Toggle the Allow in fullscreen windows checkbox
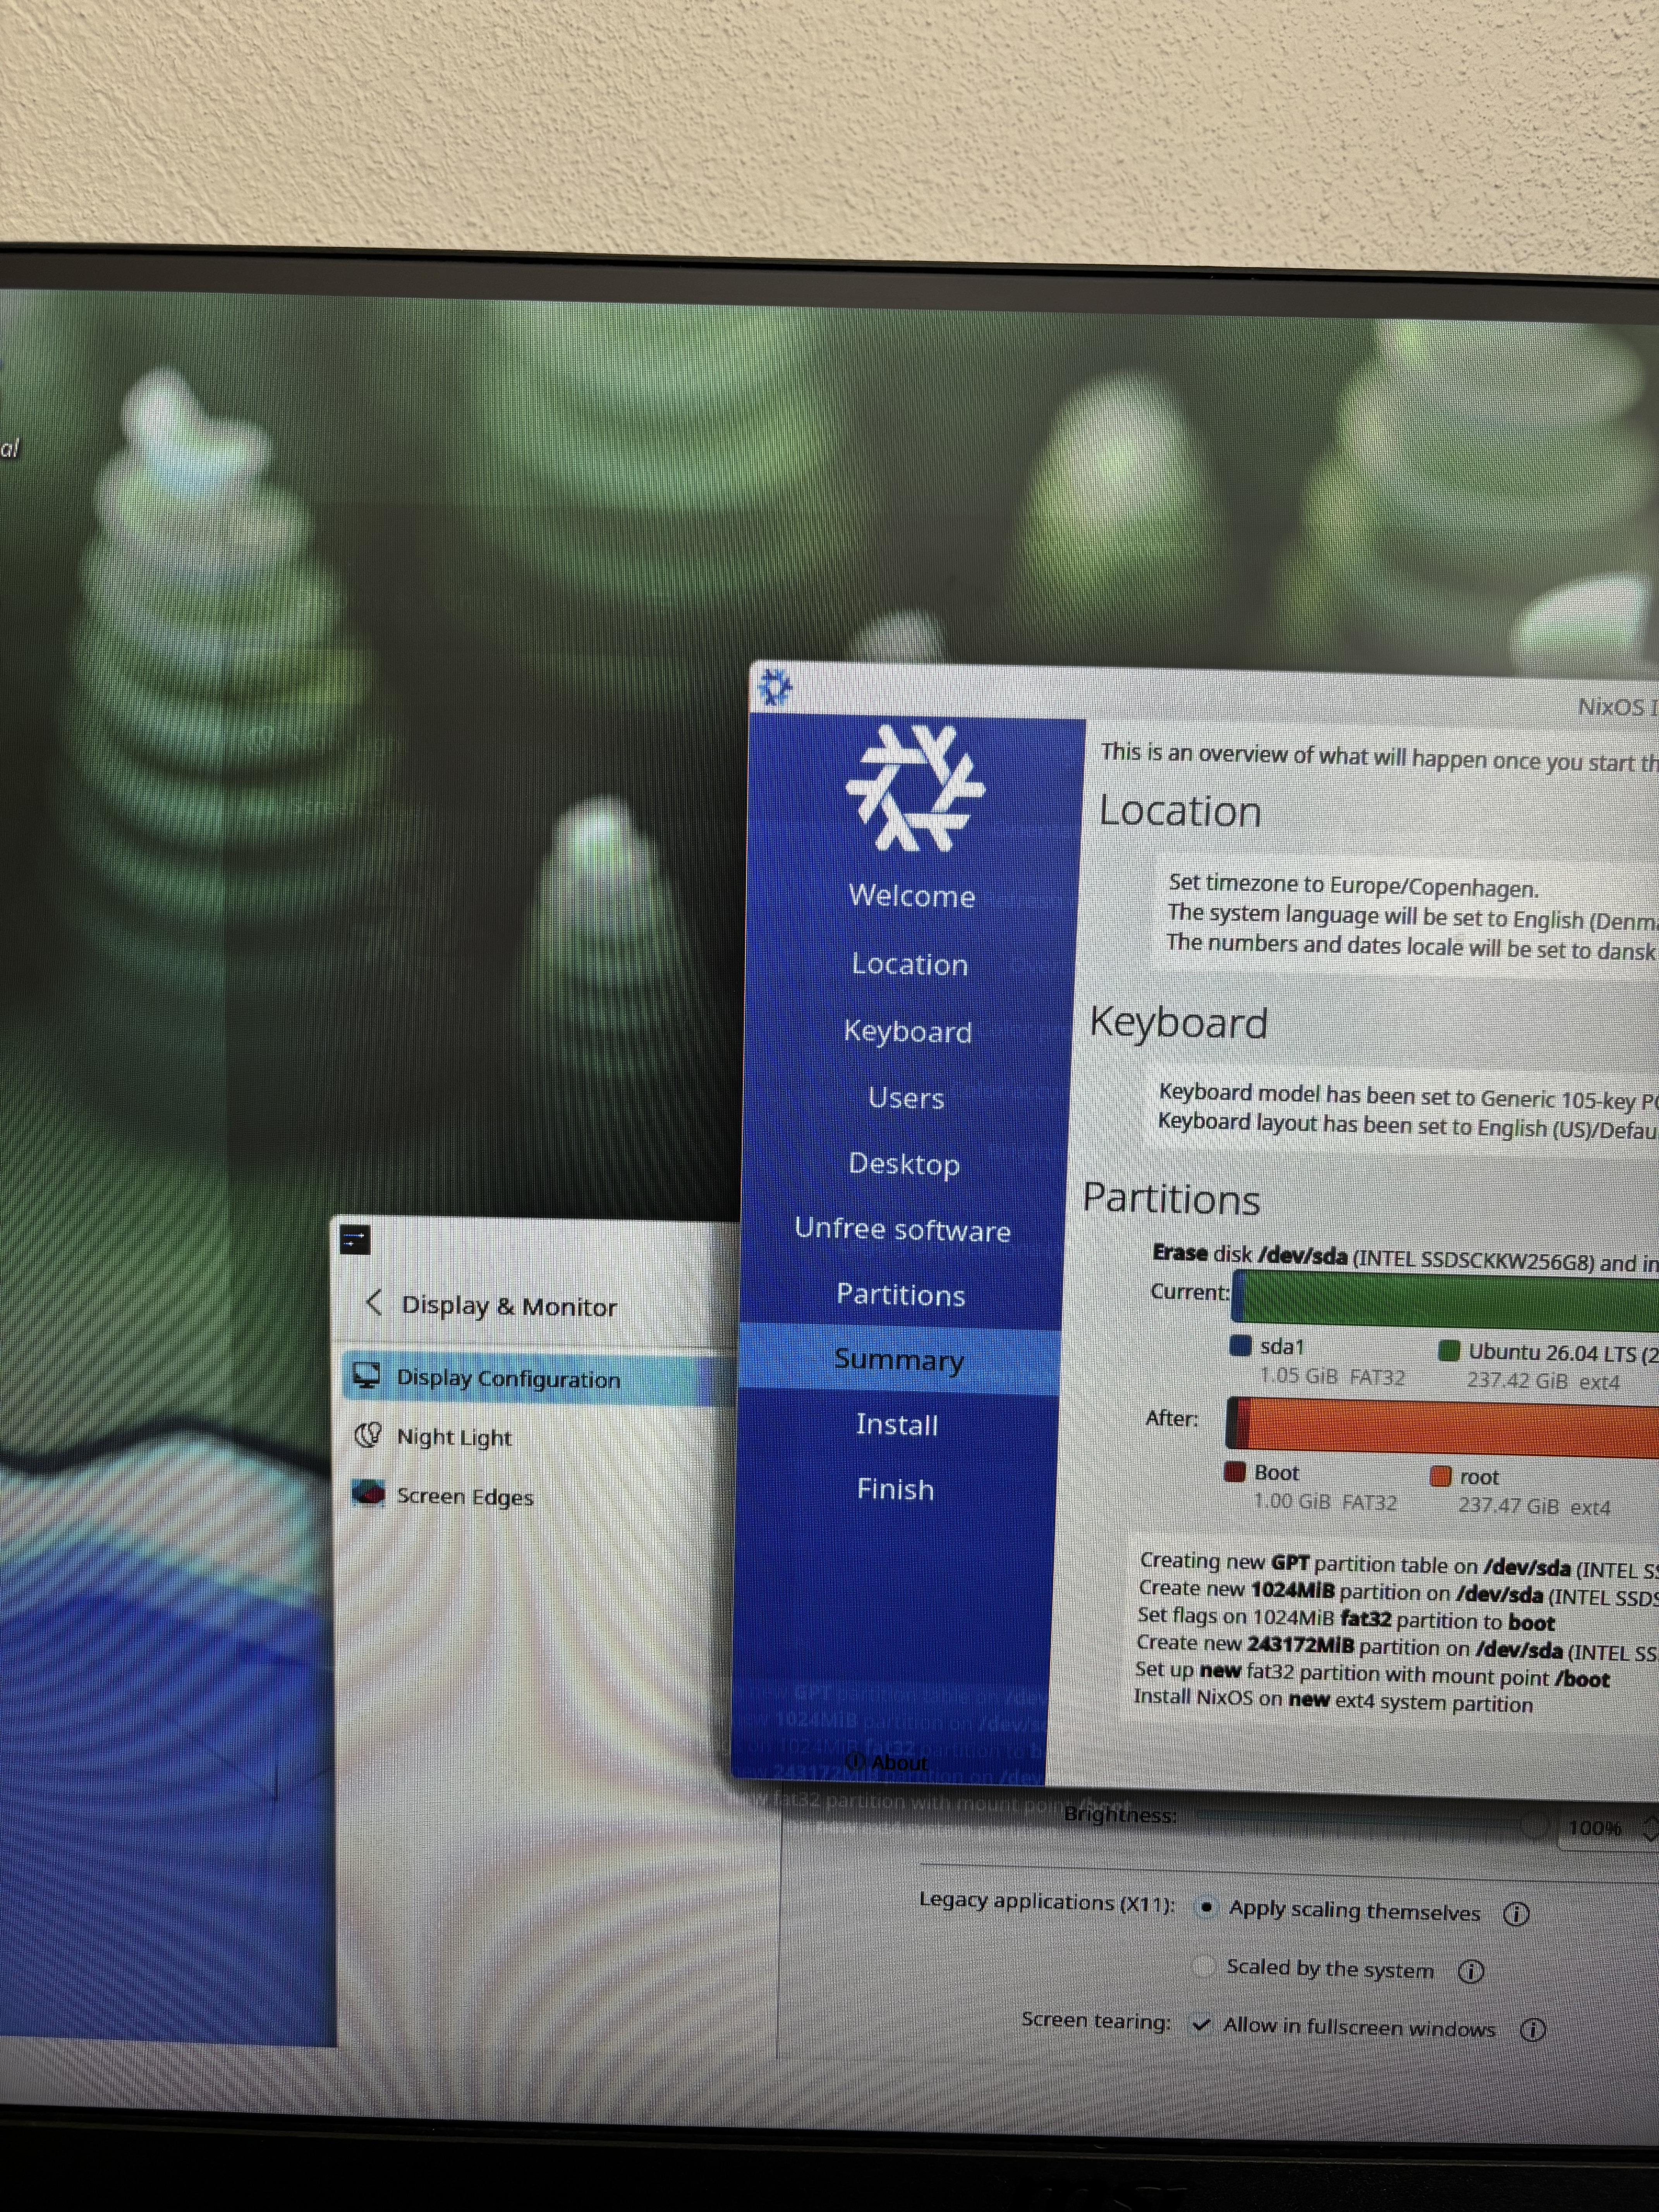The image size is (1659, 2212). coord(1201,2024)
